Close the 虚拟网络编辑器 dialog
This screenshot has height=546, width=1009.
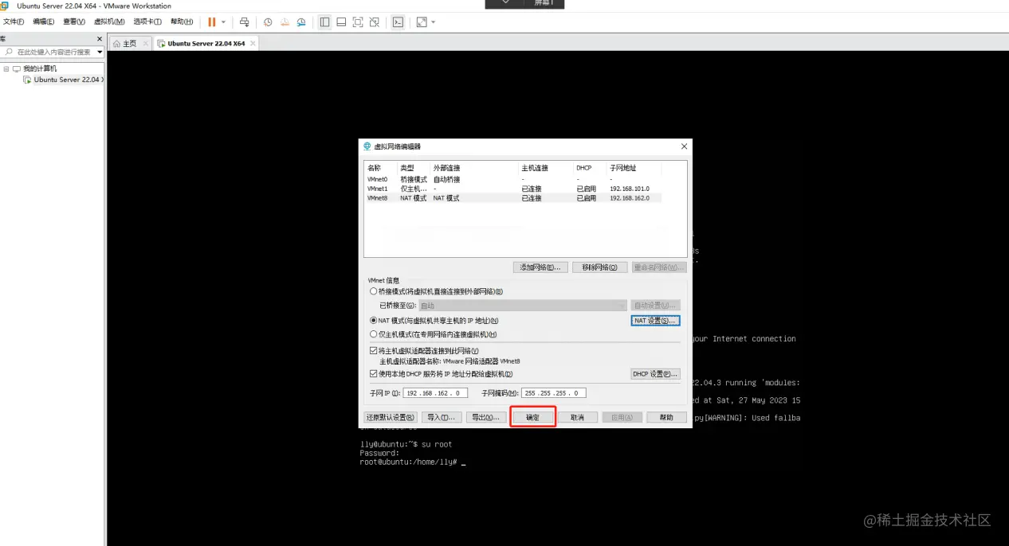684,146
